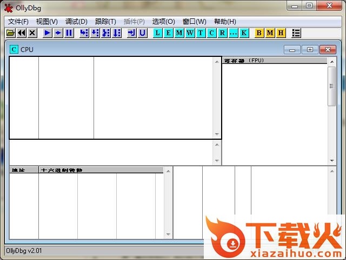Click the Restart program rewind icon

click(22, 33)
